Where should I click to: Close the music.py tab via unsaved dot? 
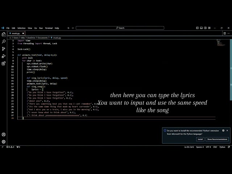(x=23, y=33)
